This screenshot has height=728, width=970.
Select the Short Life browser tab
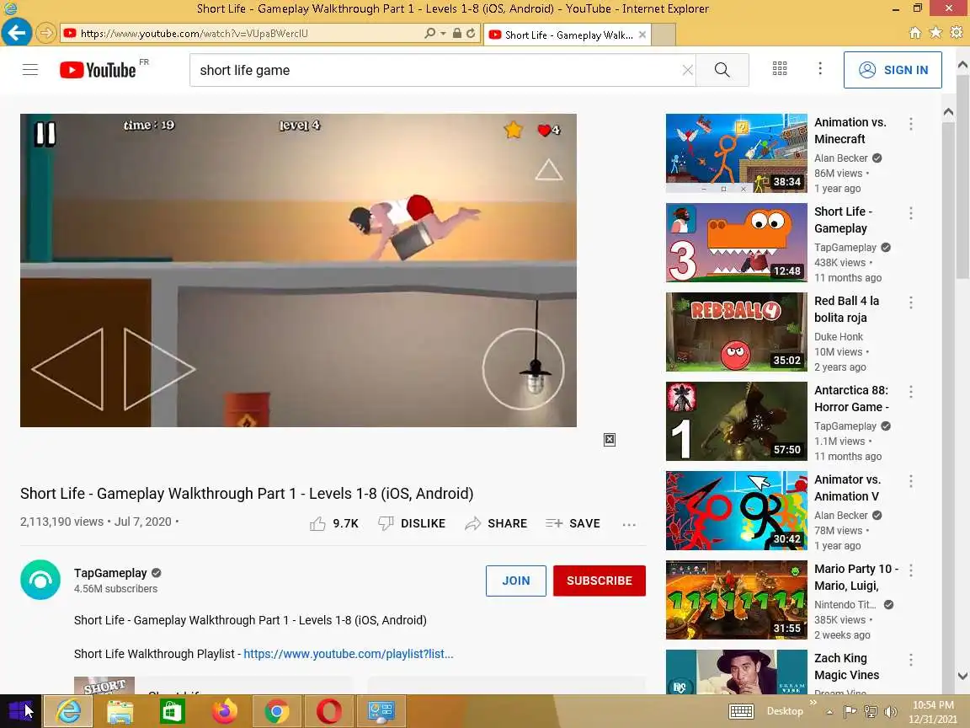(568, 35)
